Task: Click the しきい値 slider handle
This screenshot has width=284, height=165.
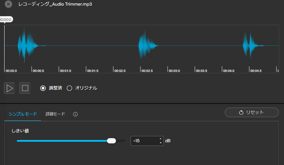Action: [111, 141]
